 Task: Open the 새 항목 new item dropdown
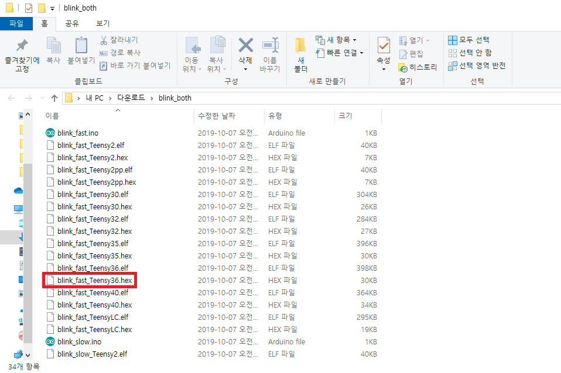coord(336,40)
